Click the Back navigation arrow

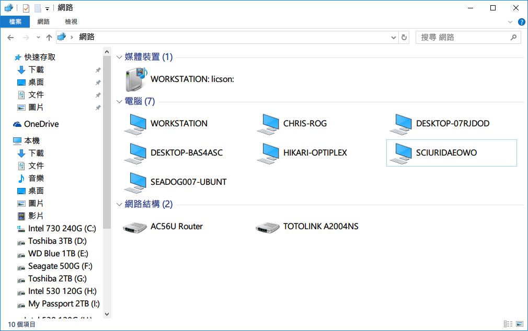10,38
